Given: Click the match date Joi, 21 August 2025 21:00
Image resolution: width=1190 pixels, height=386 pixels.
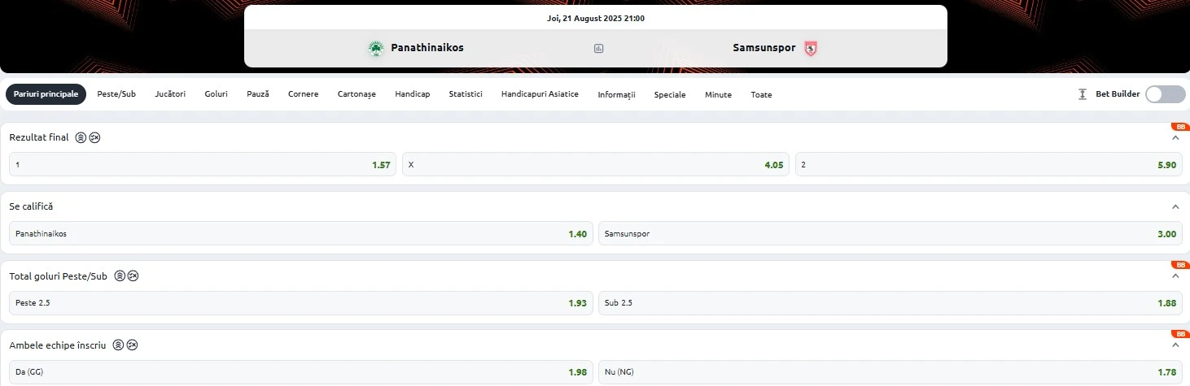Looking at the screenshot, I should point(596,18).
